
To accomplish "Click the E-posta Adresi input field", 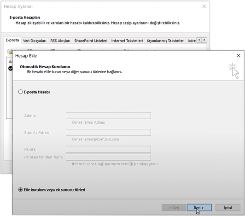I will (108, 132).
